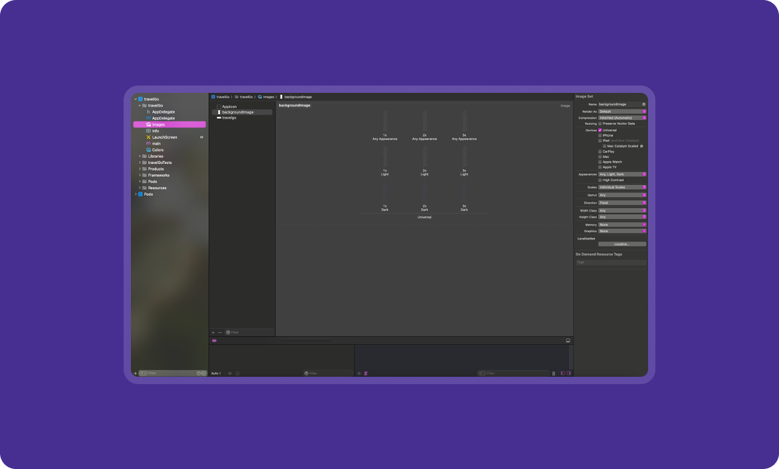The width and height of the screenshot is (779, 469).
Task: Open the Appearances dropdown
Action: pyautogui.click(x=622, y=174)
